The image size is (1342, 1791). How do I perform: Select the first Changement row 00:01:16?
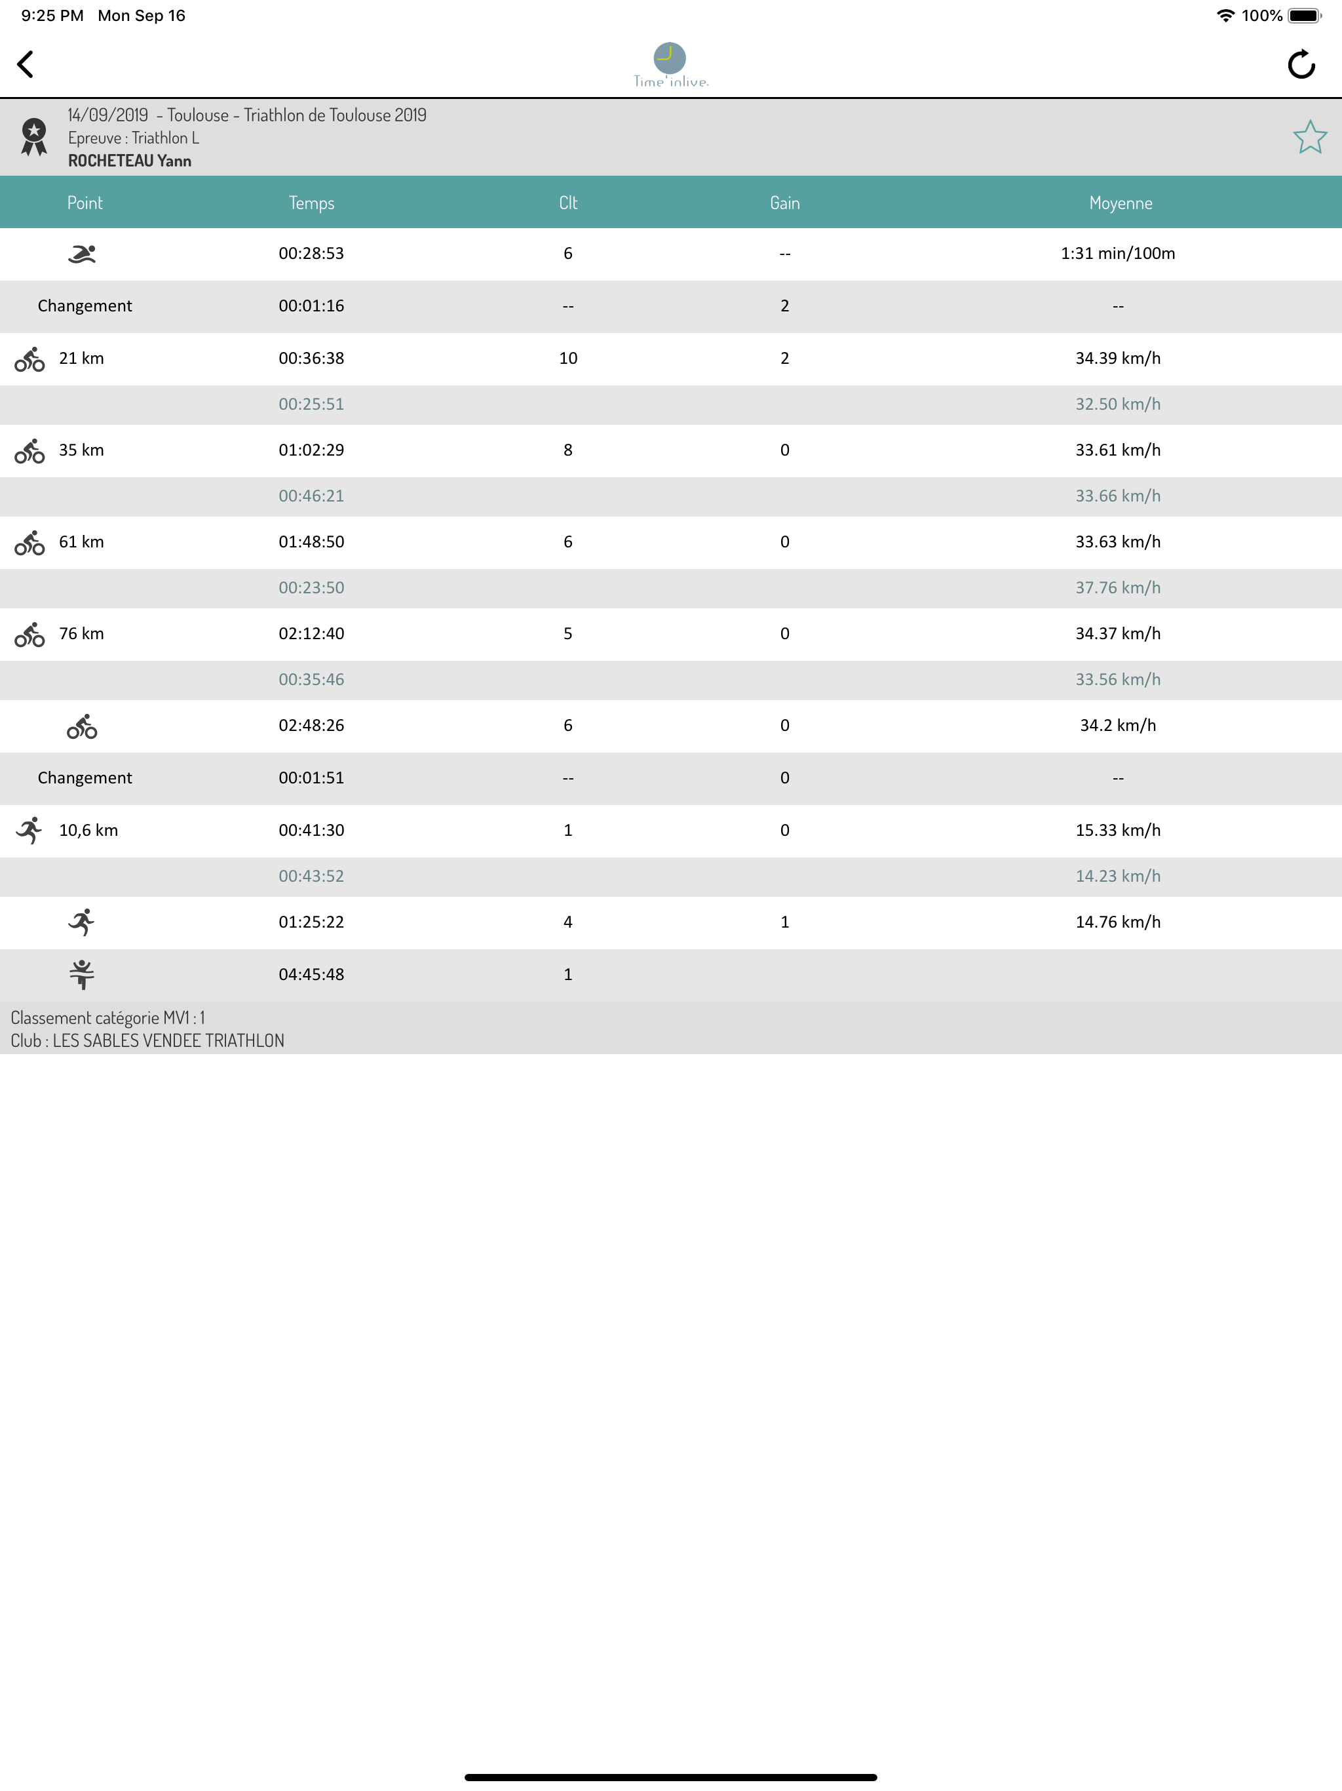pos(312,306)
